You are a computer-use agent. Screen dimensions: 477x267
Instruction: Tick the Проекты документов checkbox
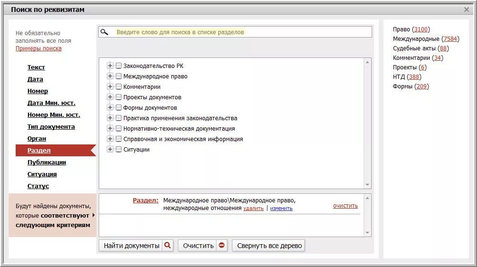(119, 97)
